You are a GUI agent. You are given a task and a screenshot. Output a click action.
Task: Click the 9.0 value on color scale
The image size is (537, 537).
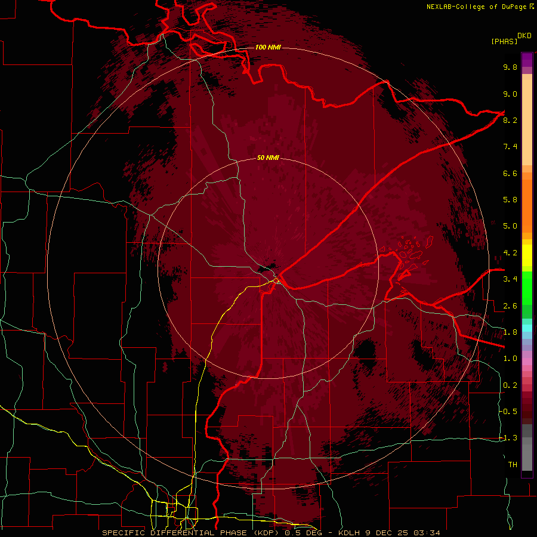click(x=510, y=94)
